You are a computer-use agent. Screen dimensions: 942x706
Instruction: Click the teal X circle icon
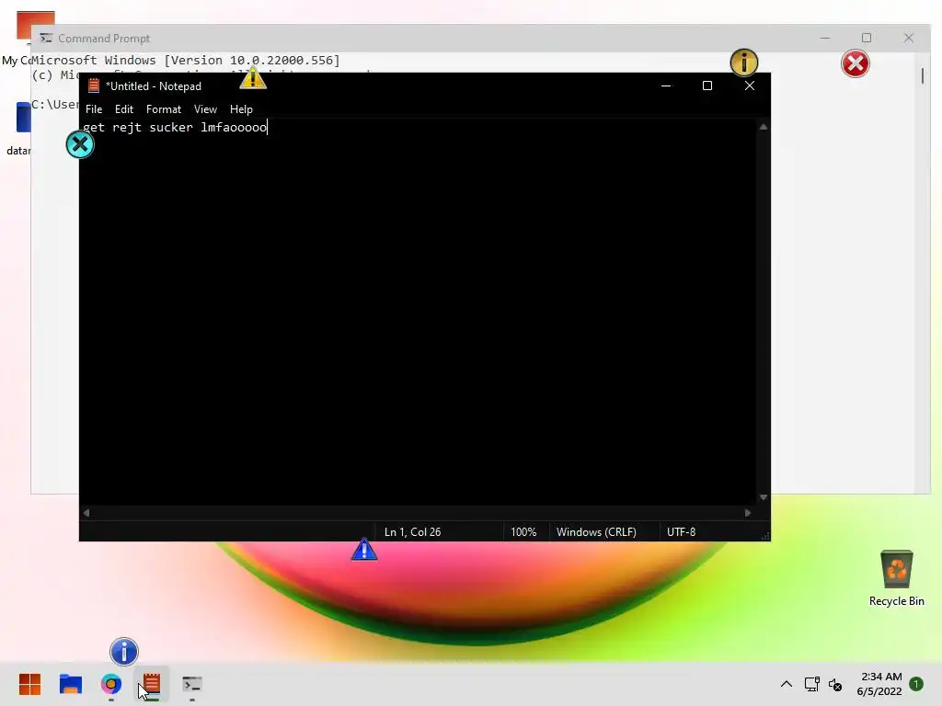coord(80,144)
